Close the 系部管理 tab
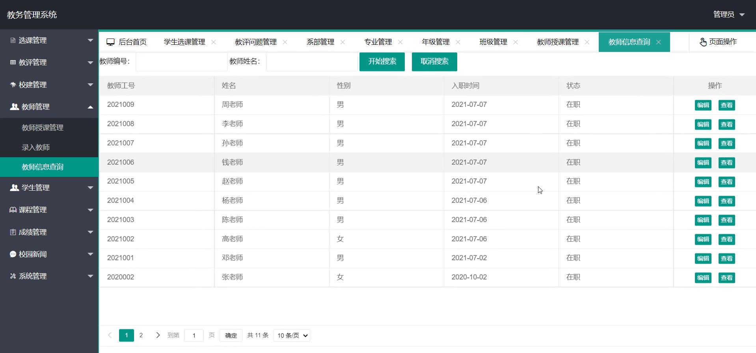 pos(343,42)
